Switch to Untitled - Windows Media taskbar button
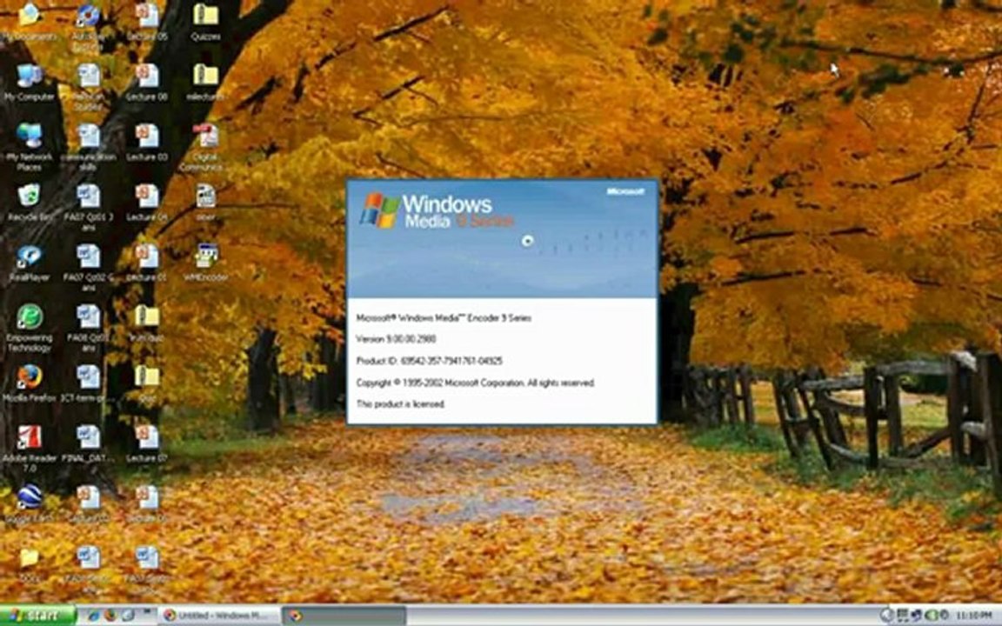Viewport: 1002px width, 626px height. [219, 616]
